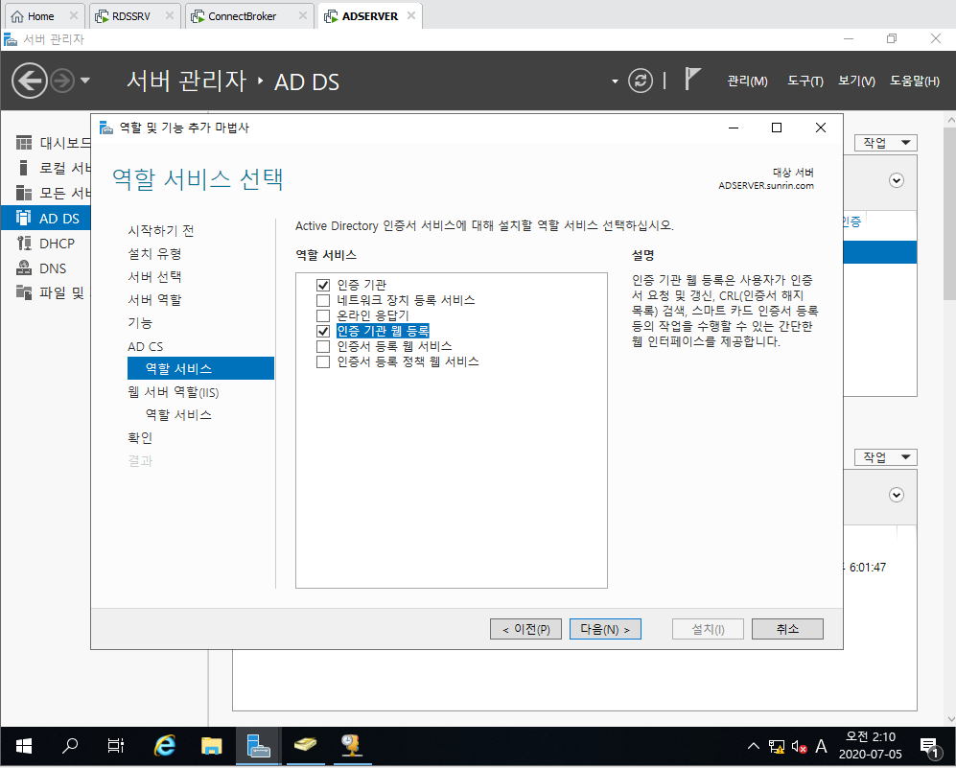
Task: Click the file and storage services sidebar icon
Action: tap(24, 292)
